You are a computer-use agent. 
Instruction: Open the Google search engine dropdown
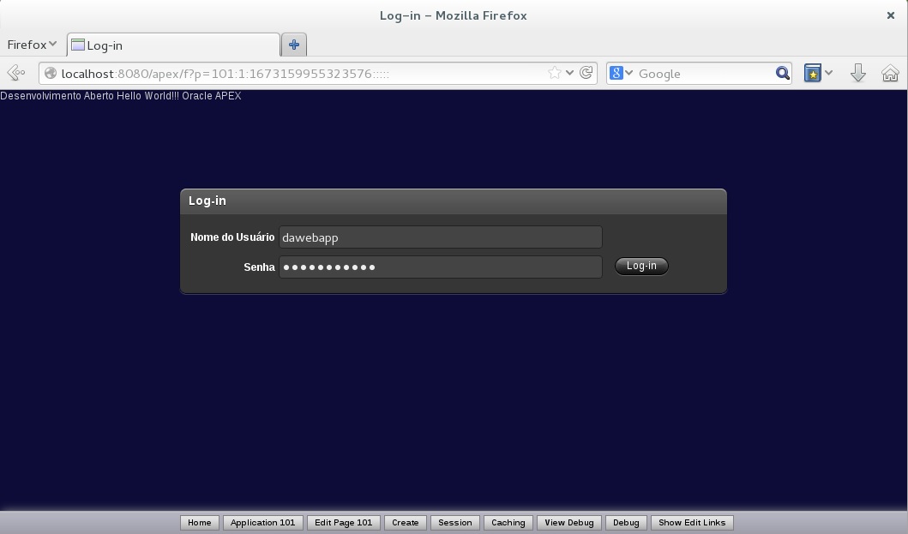click(621, 74)
